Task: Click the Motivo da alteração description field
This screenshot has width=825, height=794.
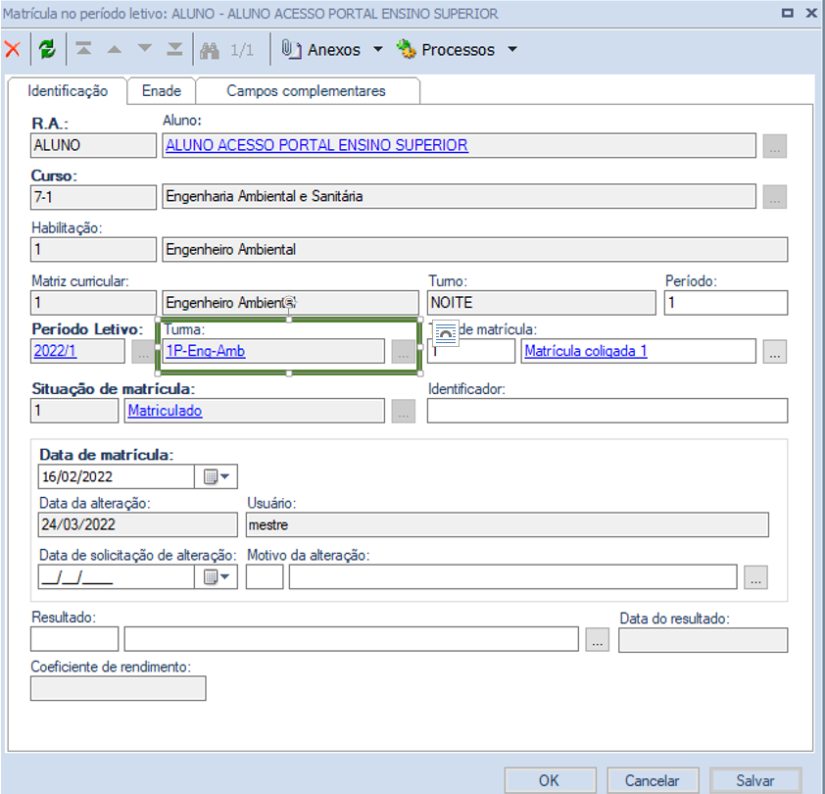Action: click(x=513, y=577)
